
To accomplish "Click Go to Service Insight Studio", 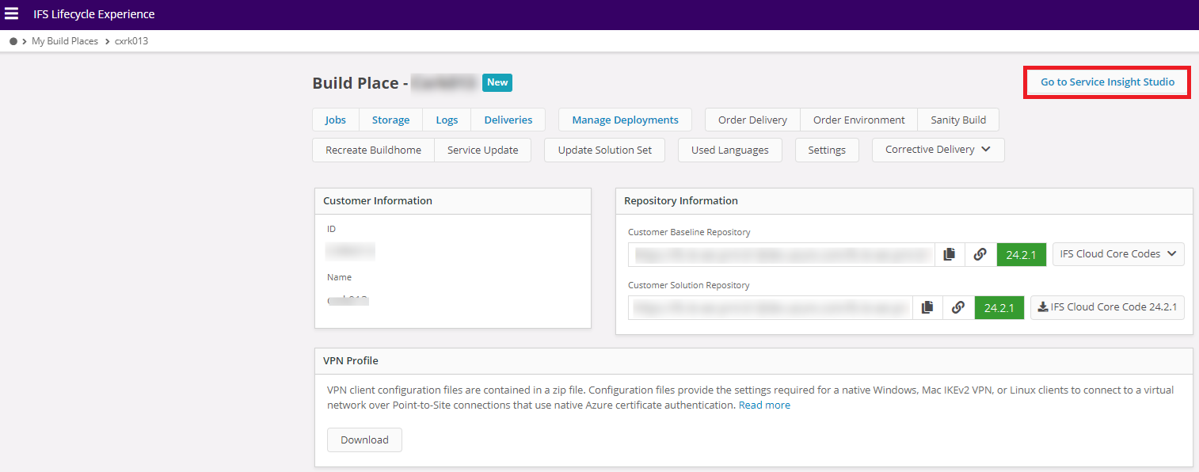I will point(1108,82).
